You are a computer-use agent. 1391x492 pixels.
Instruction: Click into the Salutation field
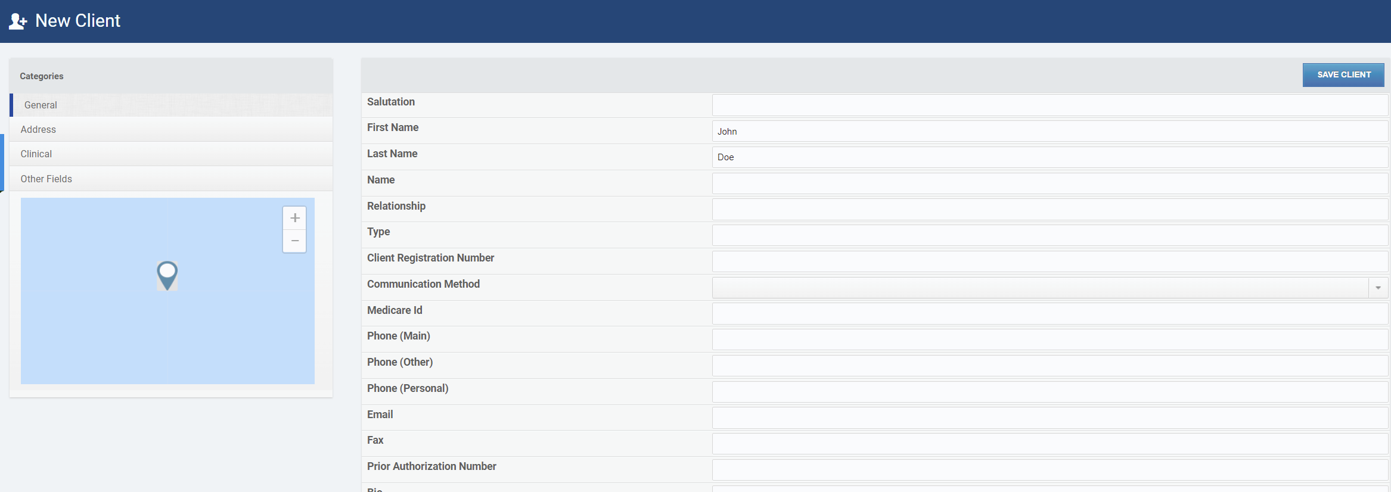point(1049,105)
